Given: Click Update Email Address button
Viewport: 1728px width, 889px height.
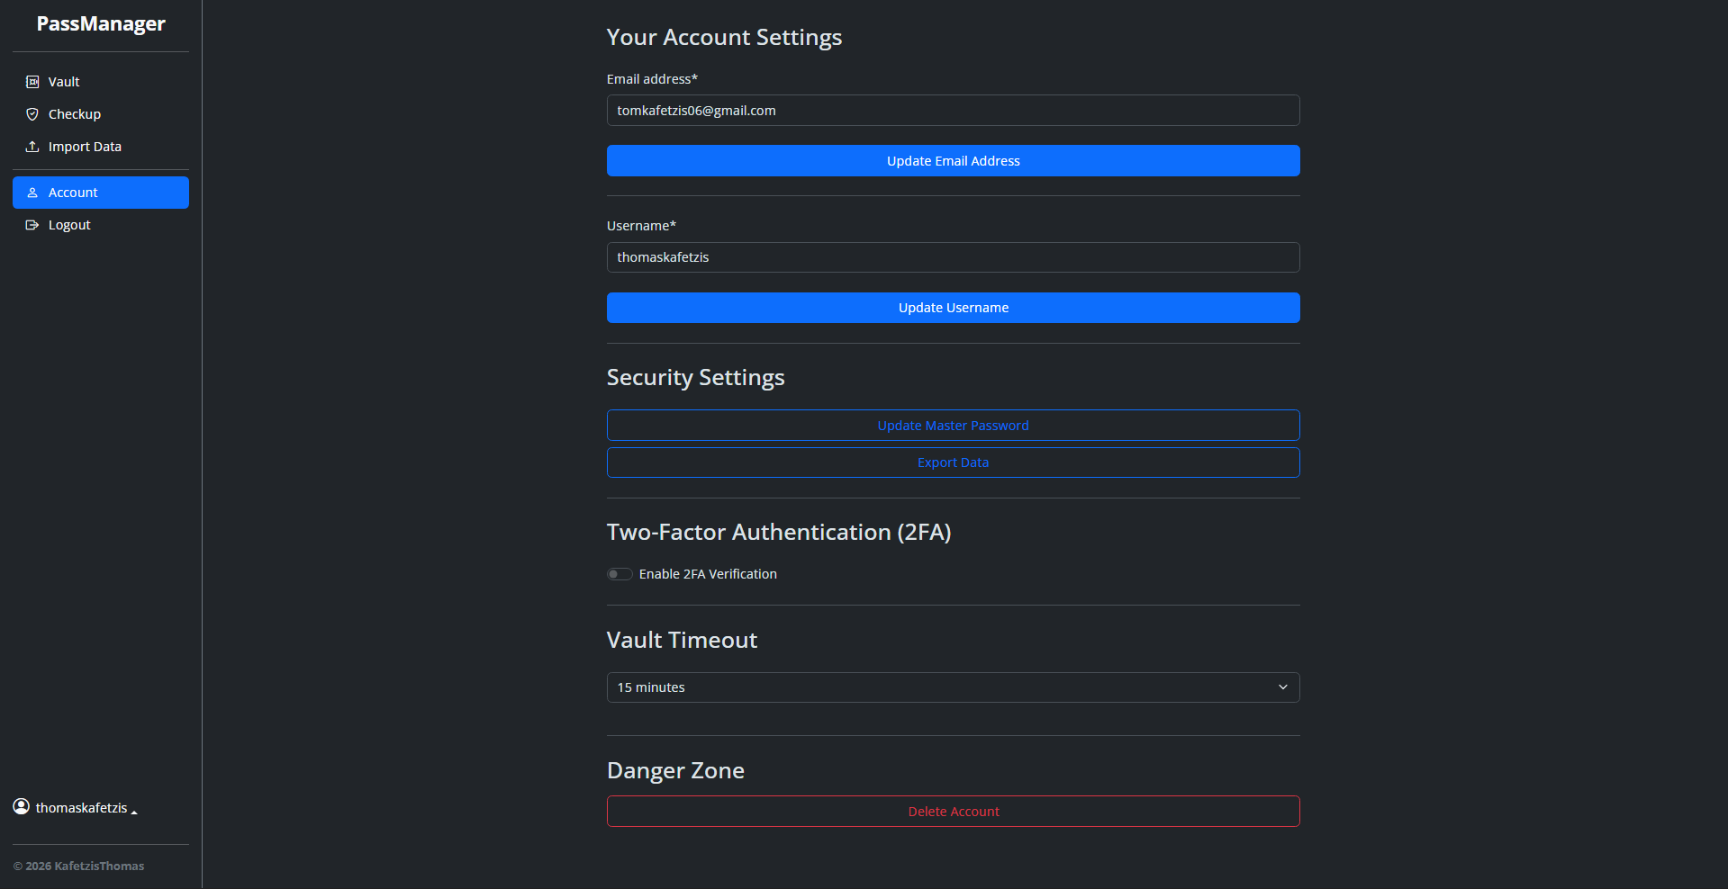Looking at the screenshot, I should 953,161.
